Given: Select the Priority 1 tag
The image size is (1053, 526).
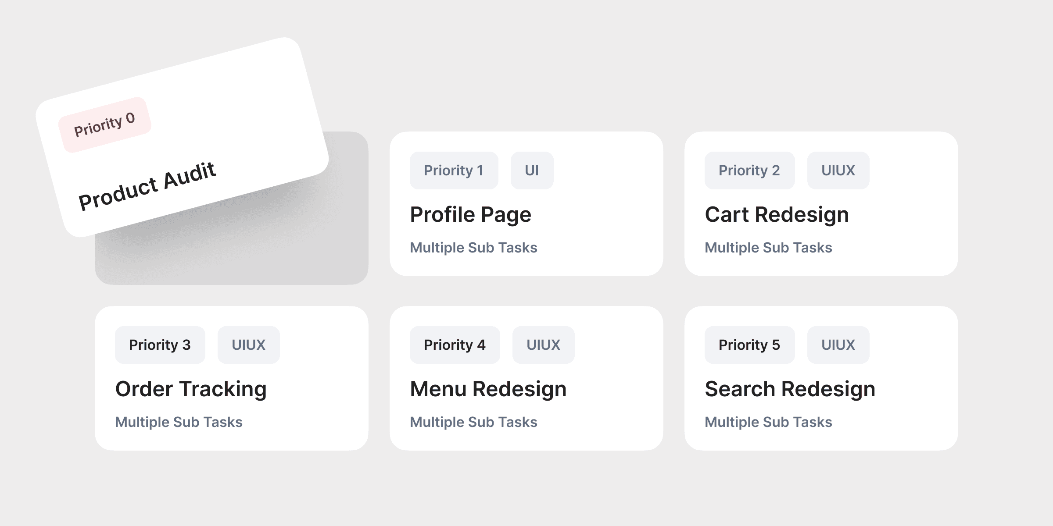Looking at the screenshot, I should coord(454,171).
